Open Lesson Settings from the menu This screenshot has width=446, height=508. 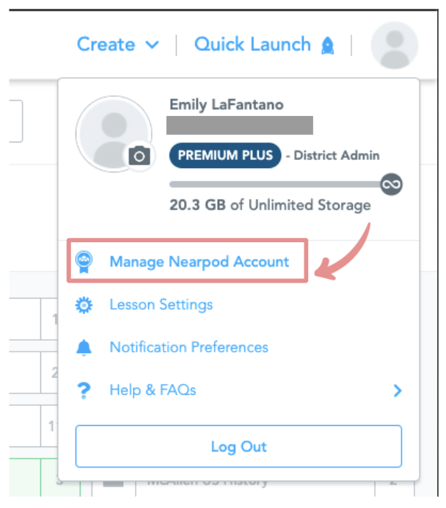161,305
